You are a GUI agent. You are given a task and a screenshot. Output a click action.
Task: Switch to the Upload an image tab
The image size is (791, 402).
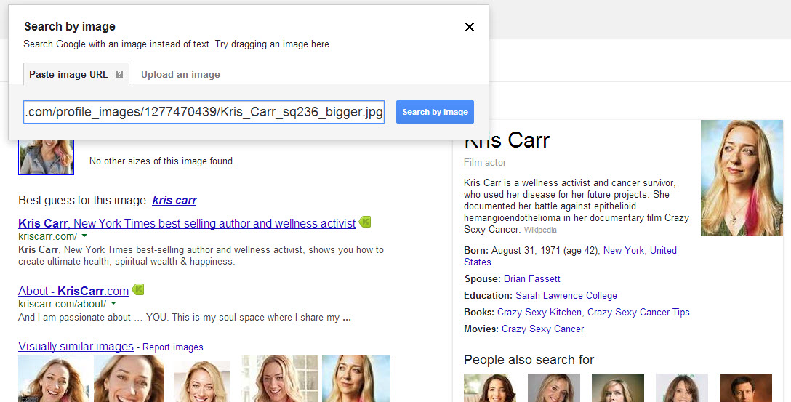(180, 74)
